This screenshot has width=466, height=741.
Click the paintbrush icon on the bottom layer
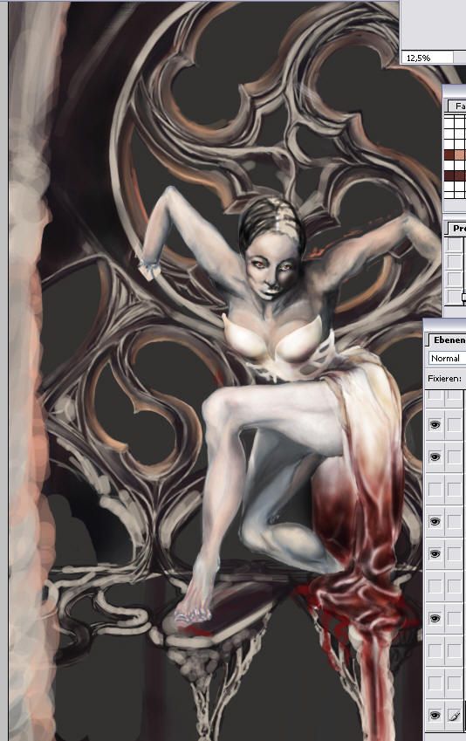pyautogui.click(x=454, y=716)
